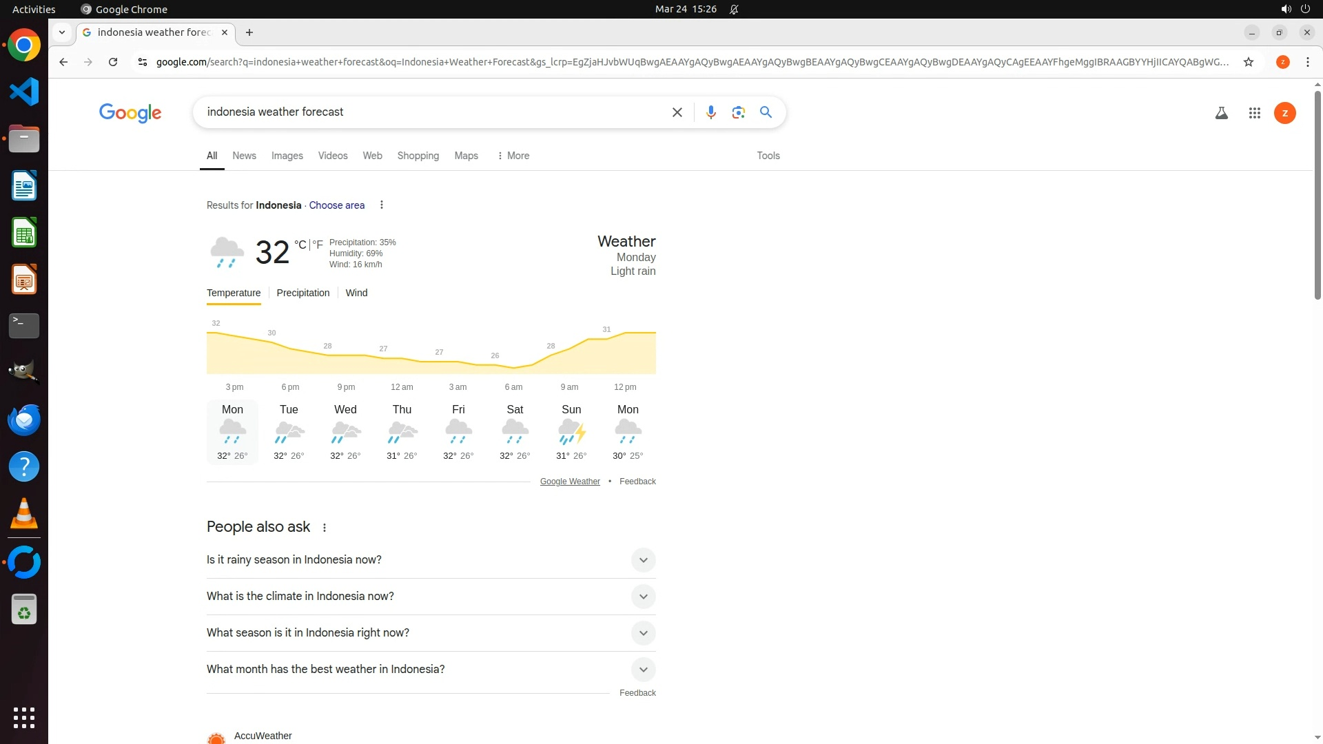Screen dimensions: 1323x744
Task: Open the More search filters dropdown
Action: point(513,156)
